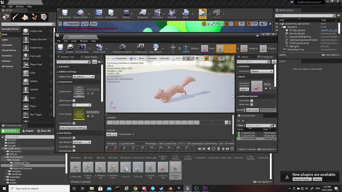Screen dimensions: 342x192
Task: Click the Preview Mesh toolbar icon
Action: [82, 49]
